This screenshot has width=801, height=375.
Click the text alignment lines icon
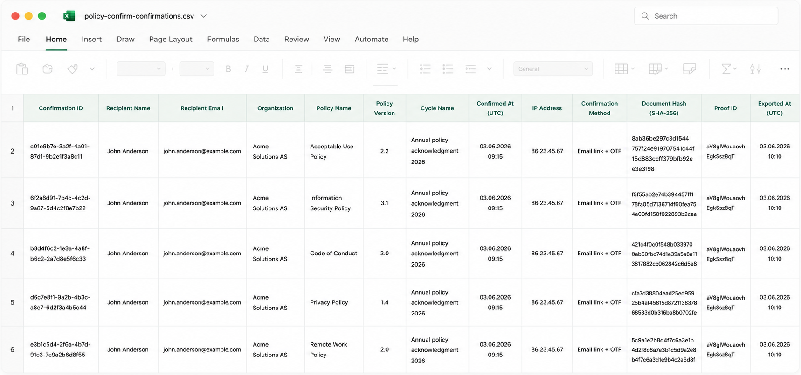(x=382, y=69)
